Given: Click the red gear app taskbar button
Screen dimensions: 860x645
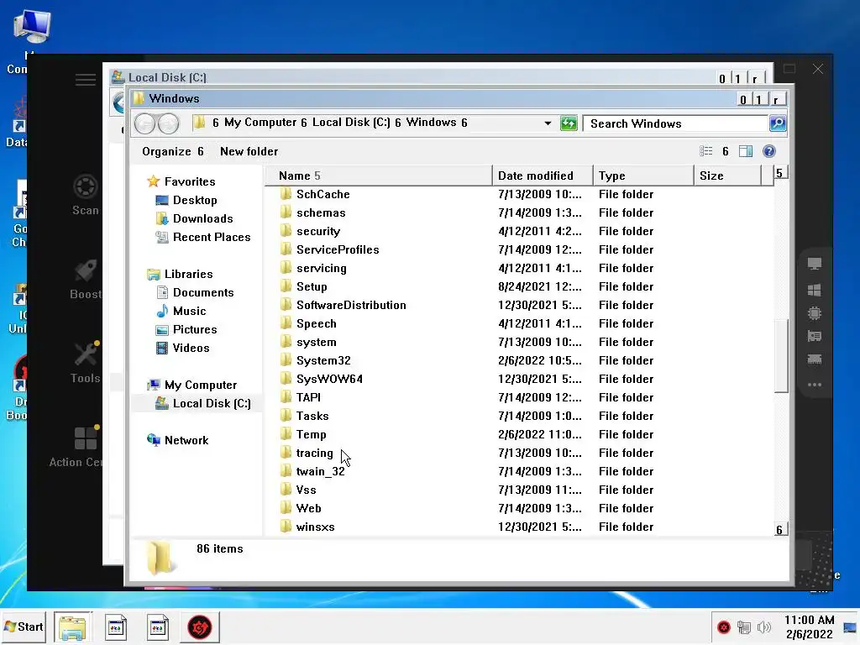Looking at the screenshot, I should [200, 627].
